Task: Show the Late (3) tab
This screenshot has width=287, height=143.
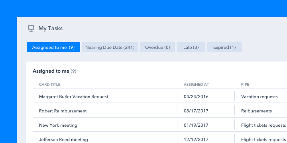Action: (x=191, y=47)
